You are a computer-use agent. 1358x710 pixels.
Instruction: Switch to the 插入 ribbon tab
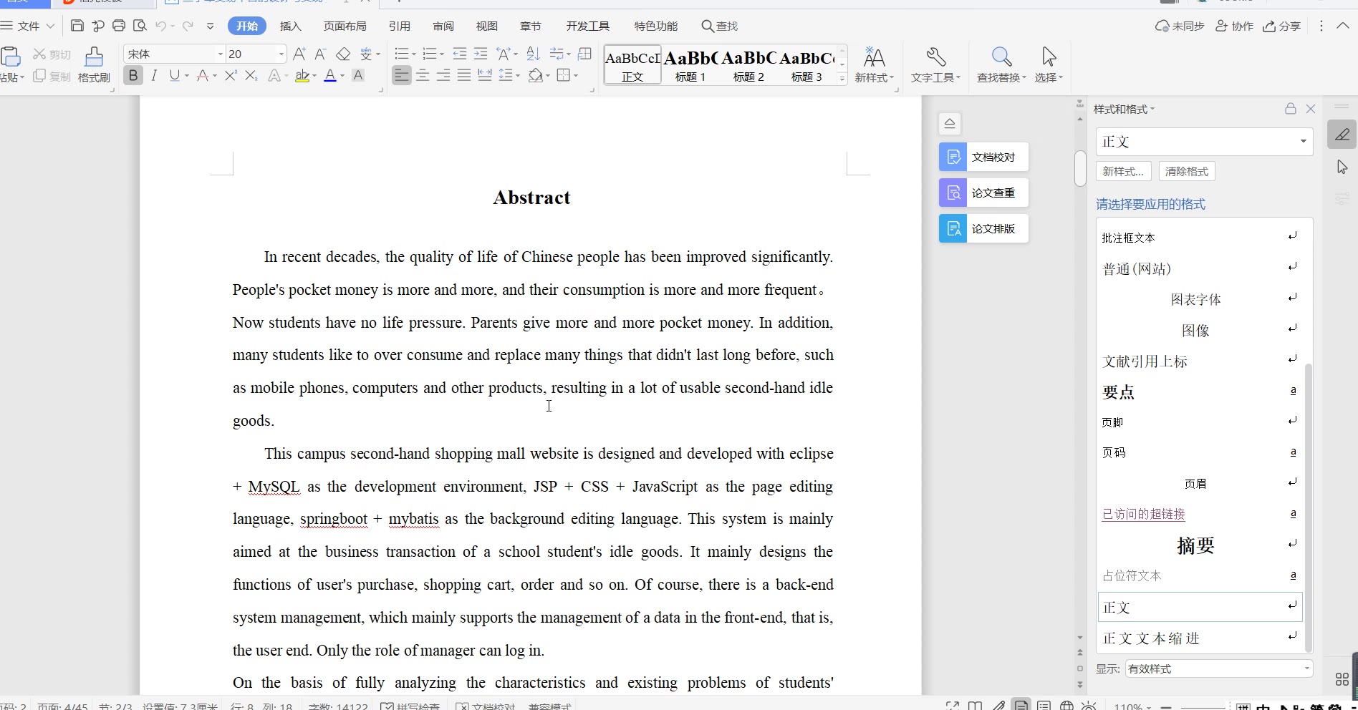point(290,26)
